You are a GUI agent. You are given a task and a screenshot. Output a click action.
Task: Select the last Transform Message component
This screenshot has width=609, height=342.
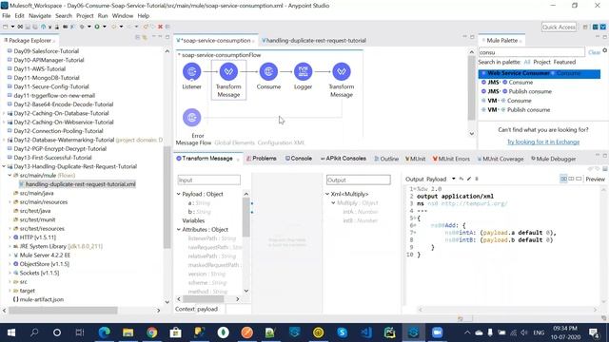(x=342, y=72)
